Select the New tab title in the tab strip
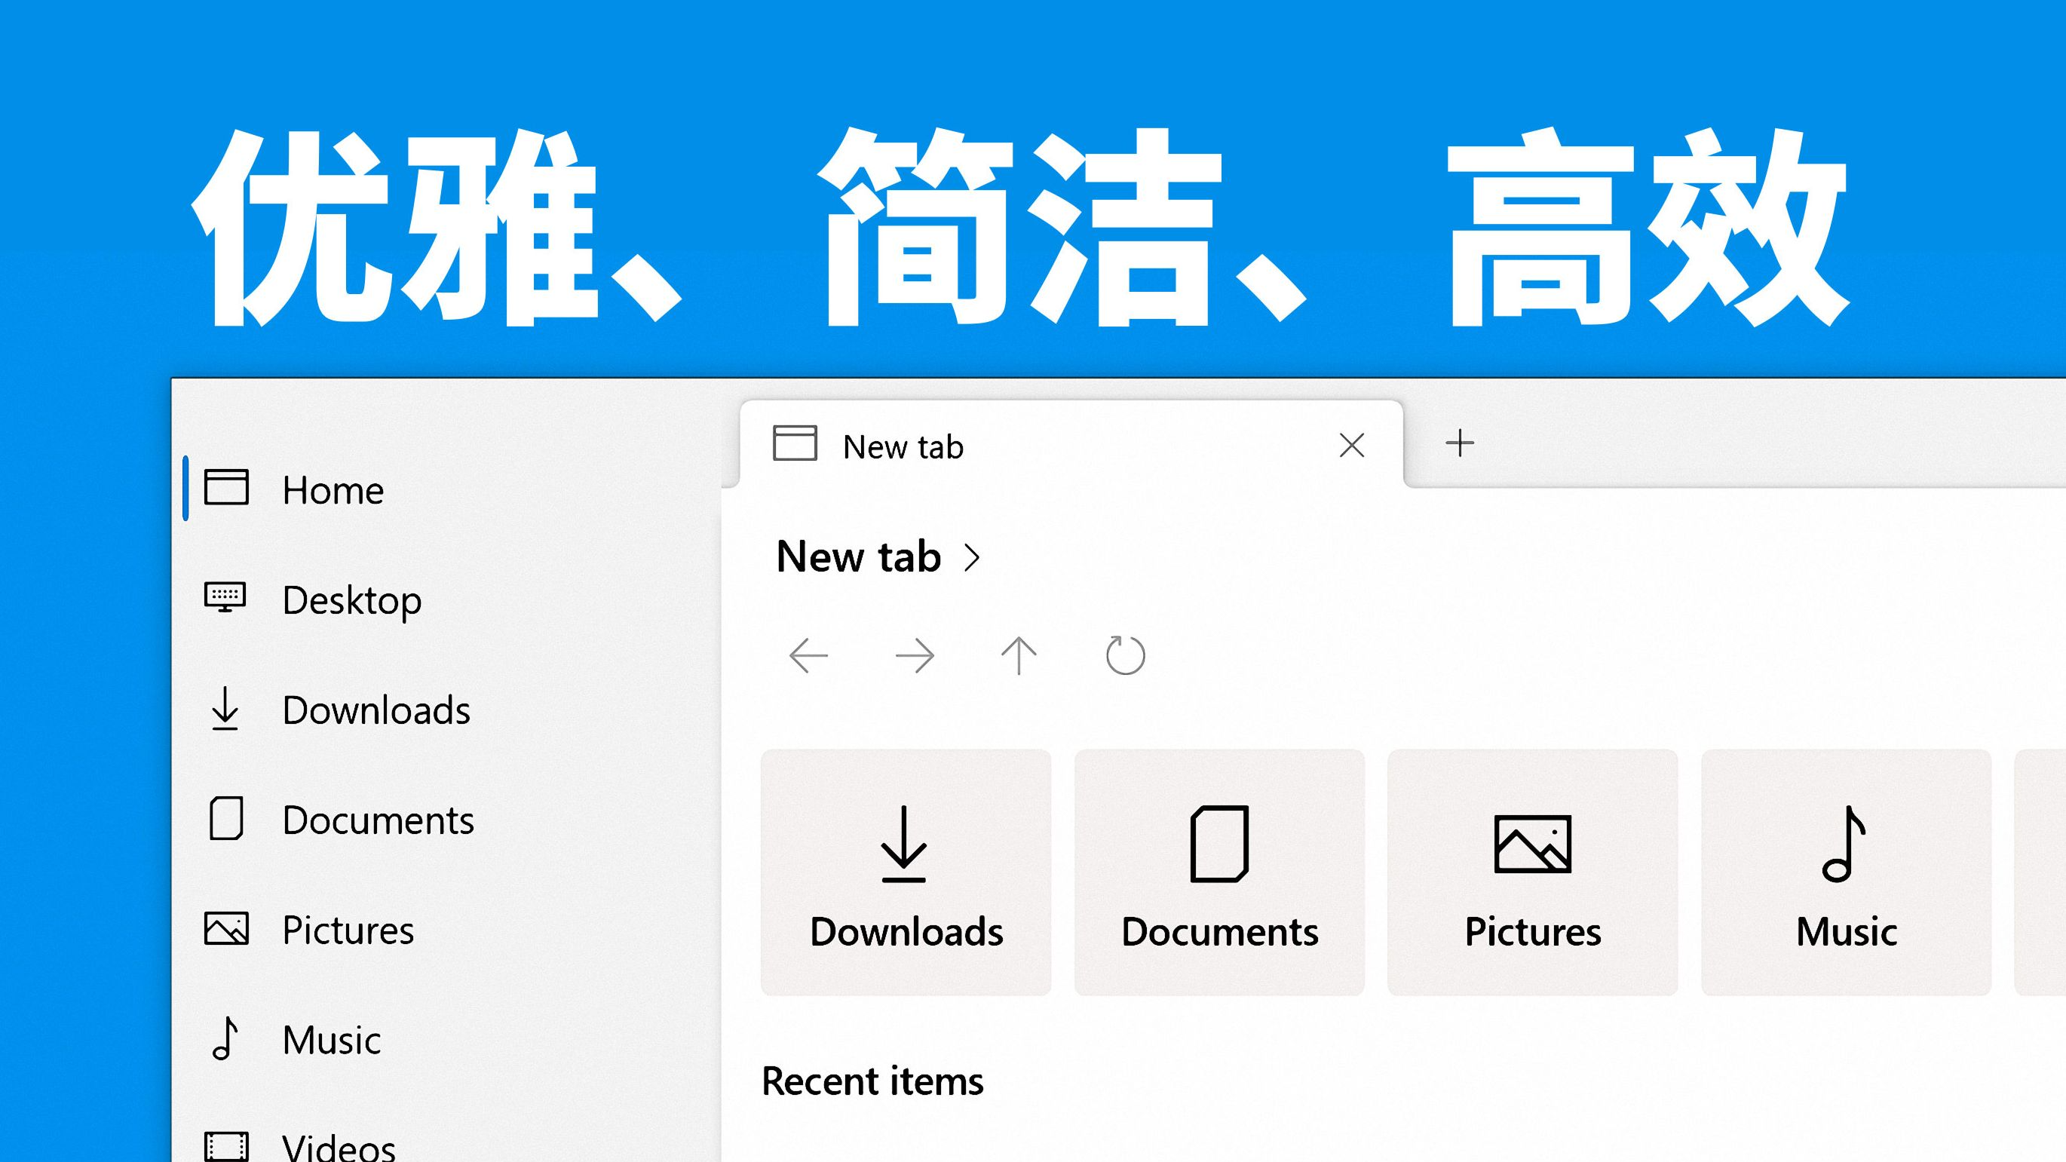 click(x=903, y=446)
